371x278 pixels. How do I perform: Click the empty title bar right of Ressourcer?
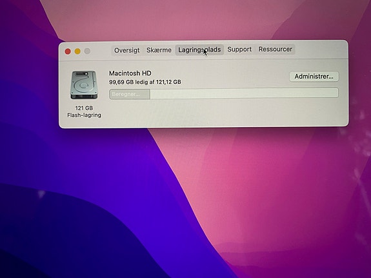click(321, 49)
